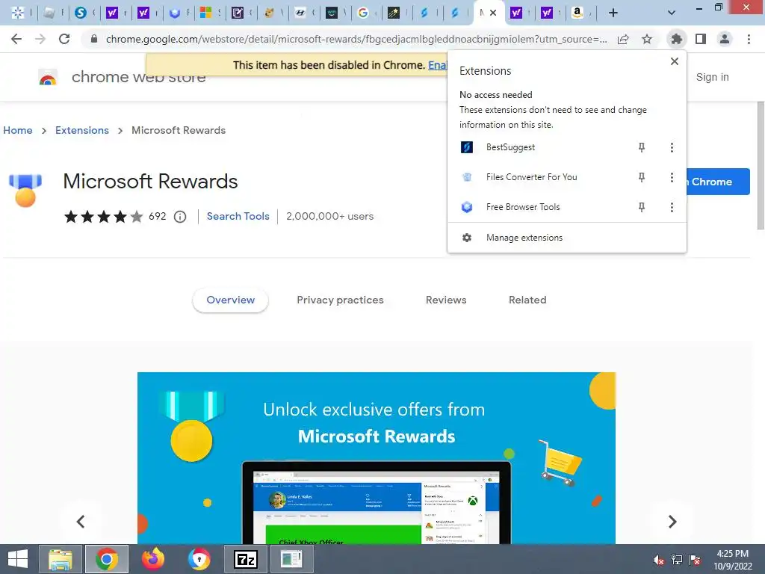Viewport: 765px width, 574px height.
Task: Click the Microsoft Rewards promo screenshot
Action: (377, 458)
